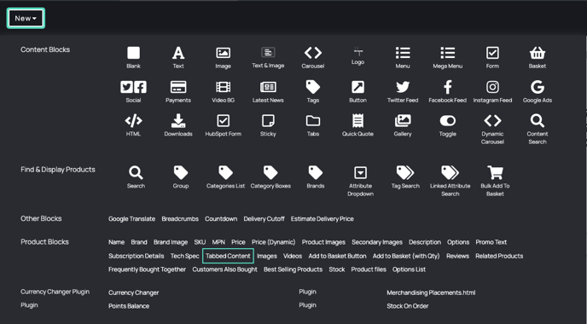587x324 pixels.
Task: Add the Tag Search block
Action: pyautogui.click(x=405, y=177)
